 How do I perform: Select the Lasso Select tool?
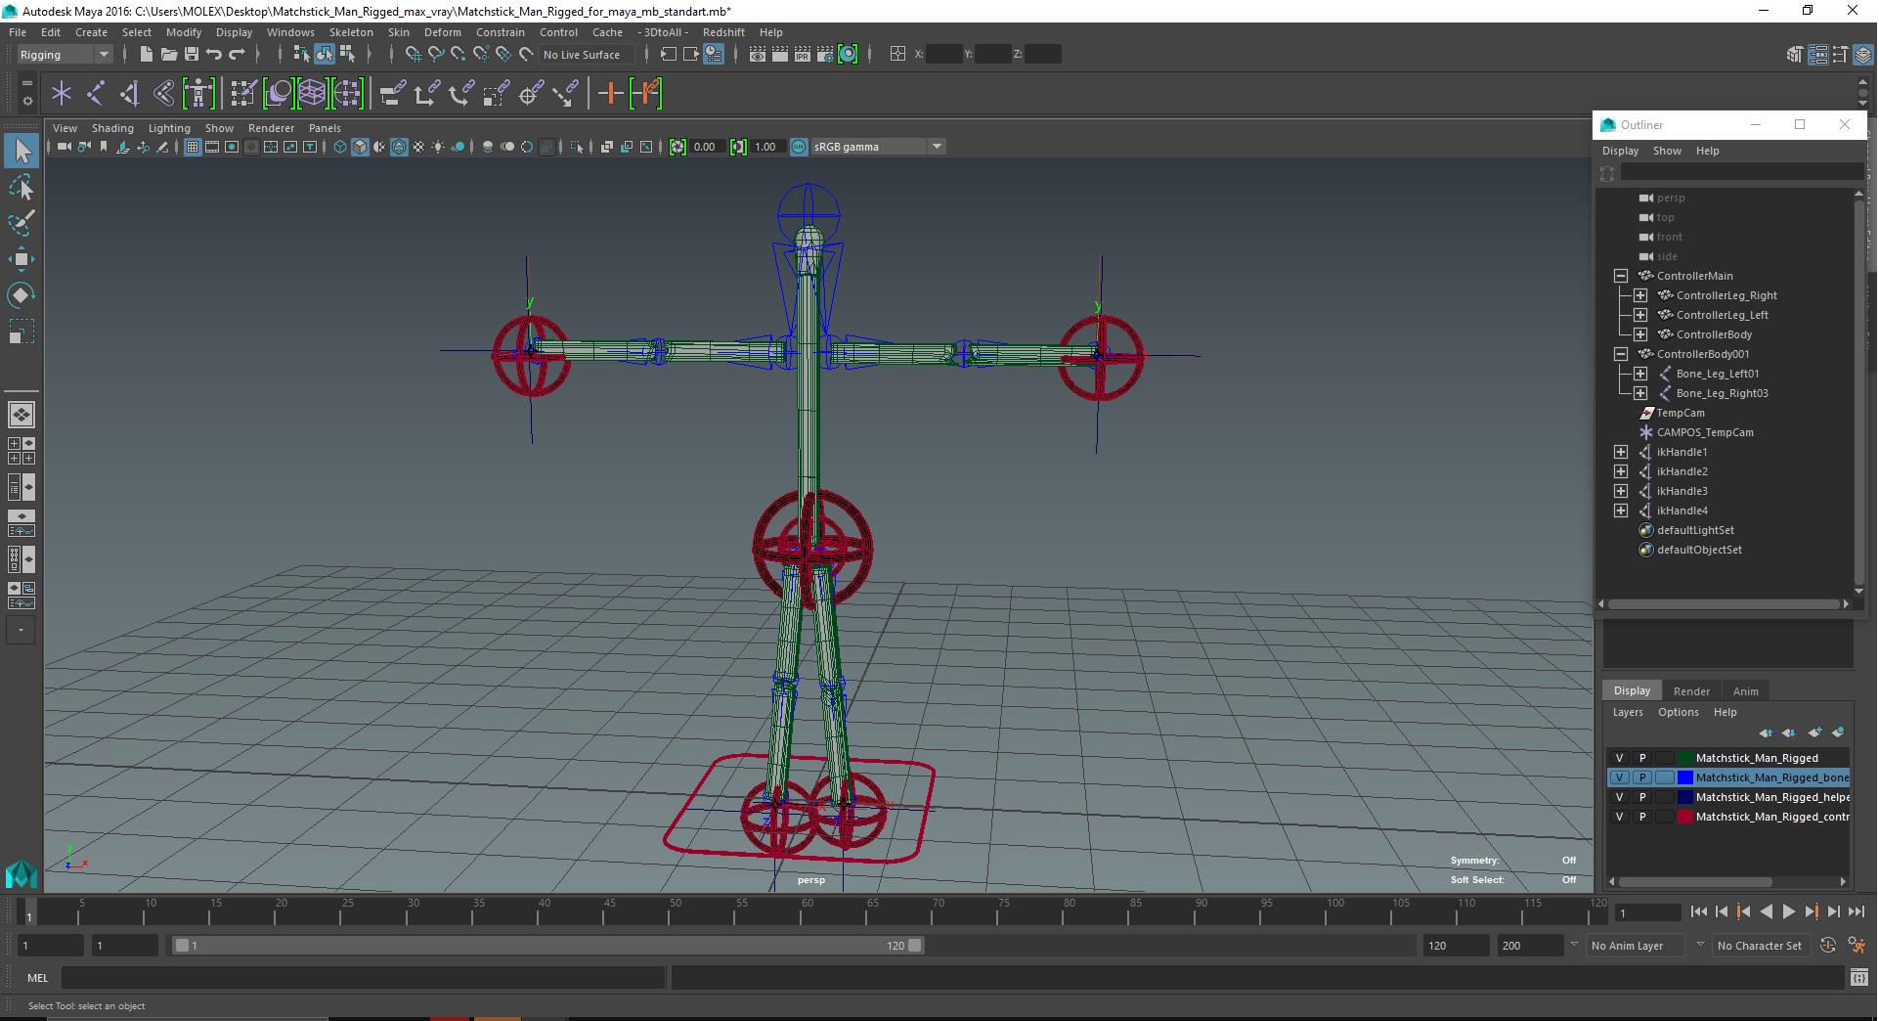(x=22, y=187)
